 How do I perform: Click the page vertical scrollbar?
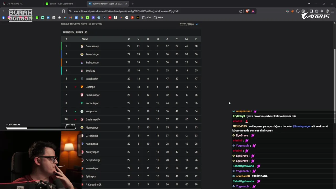[334, 87]
